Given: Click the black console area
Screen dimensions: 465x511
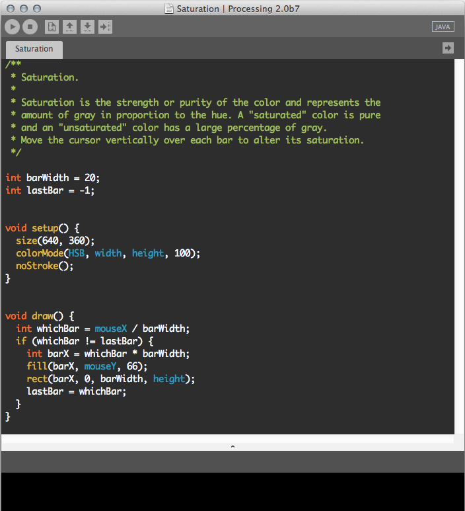Looking at the screenshot, I should click(x=232, y=491).
